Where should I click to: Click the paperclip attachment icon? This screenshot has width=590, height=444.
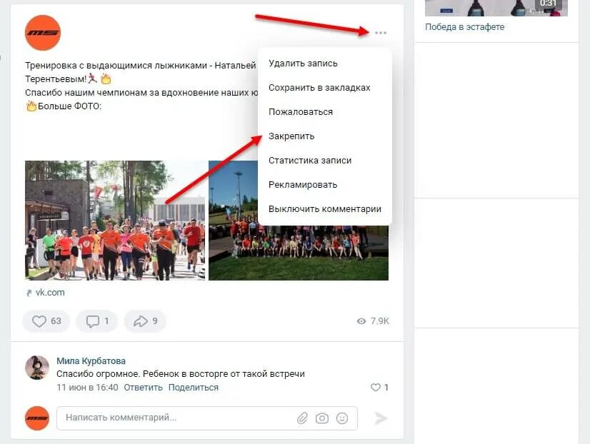(302, 418)
